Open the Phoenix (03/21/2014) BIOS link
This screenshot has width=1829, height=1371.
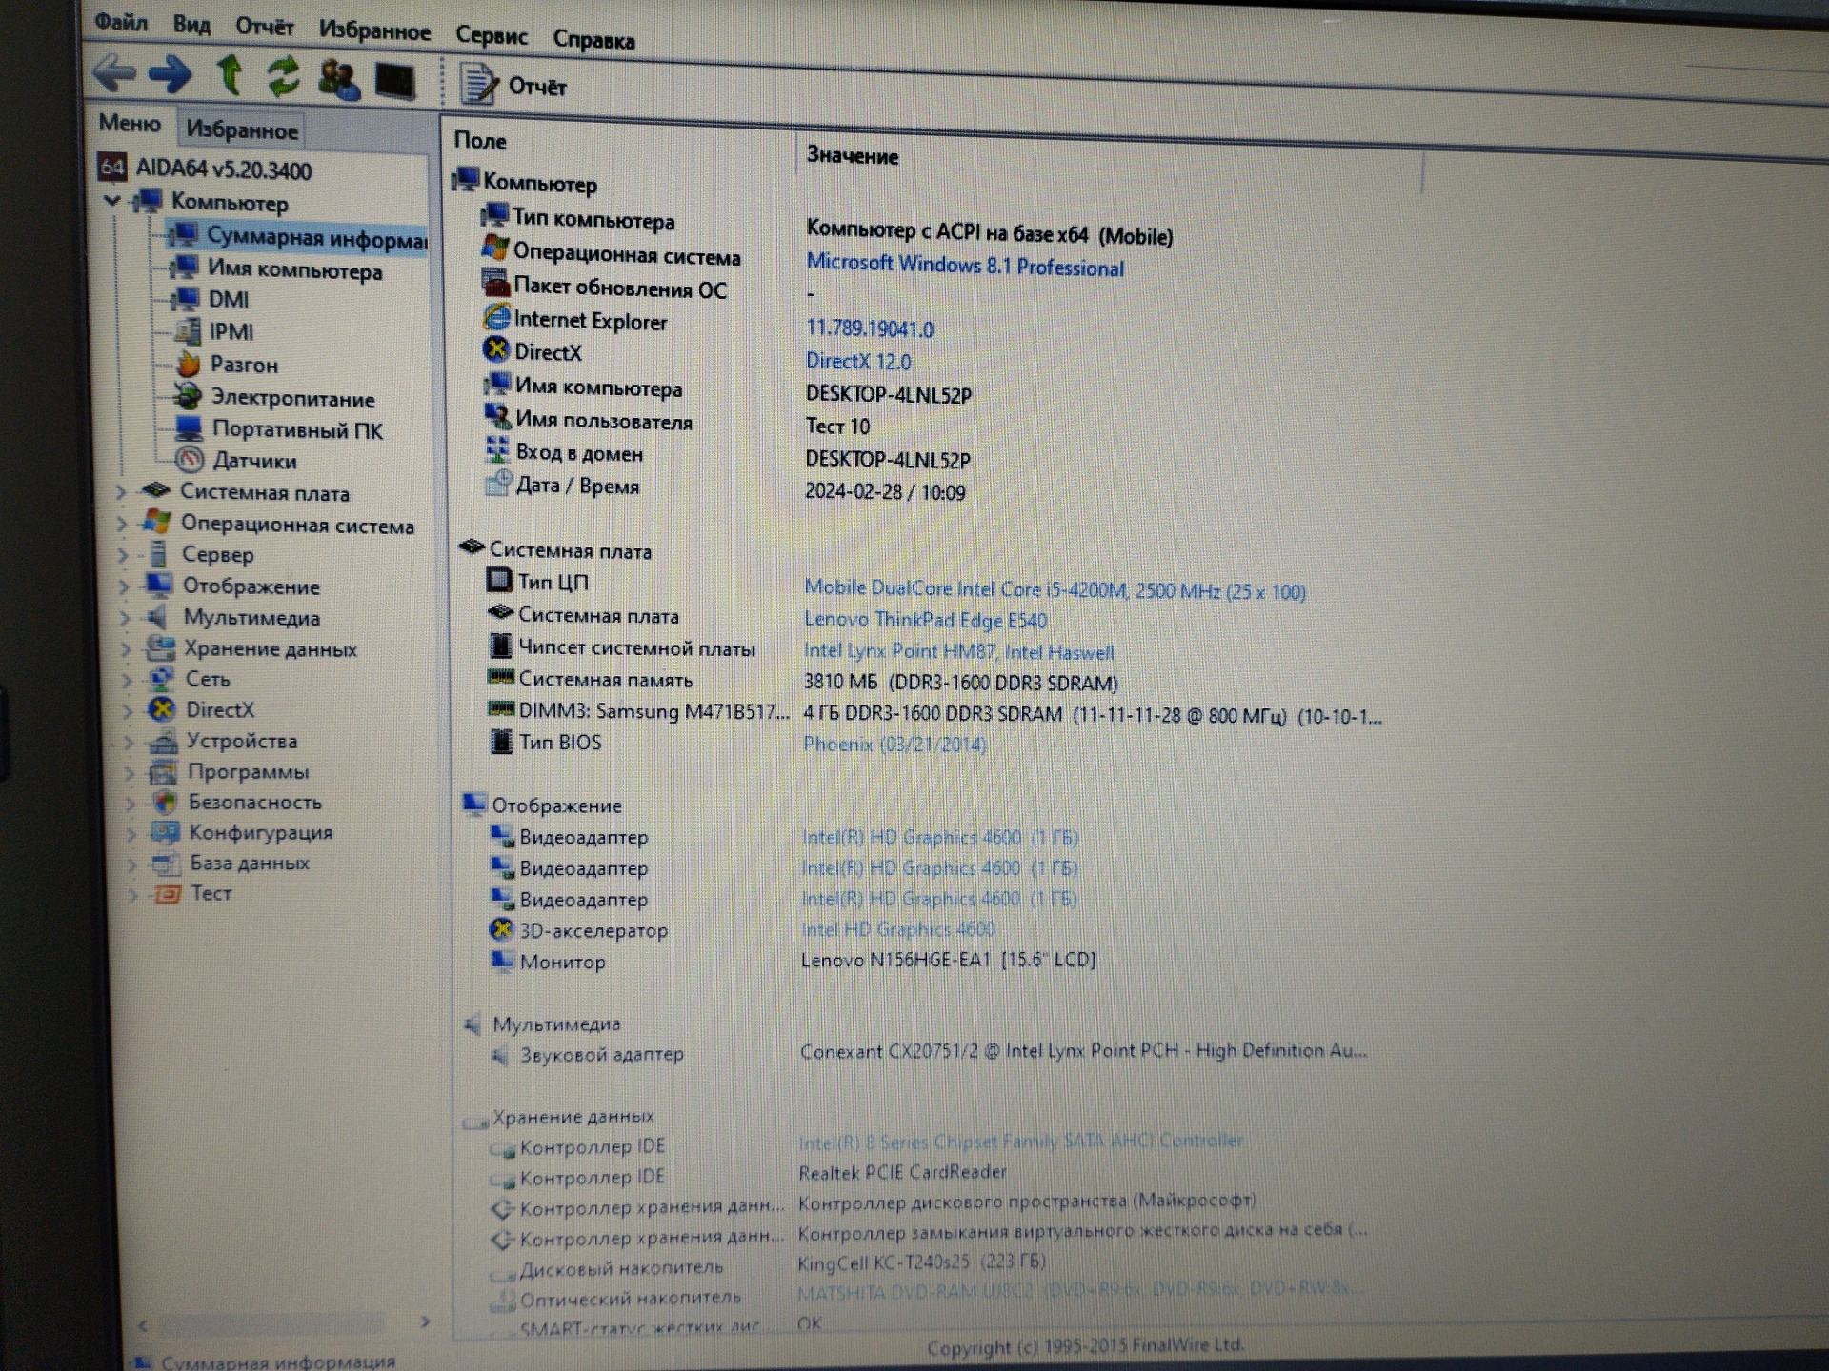894,744
